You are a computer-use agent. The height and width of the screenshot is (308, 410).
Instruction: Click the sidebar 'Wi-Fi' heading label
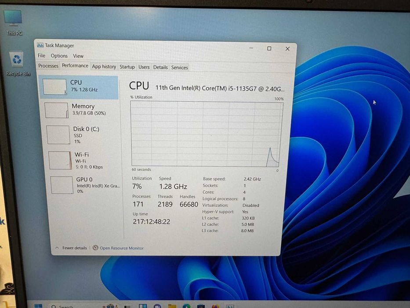click(82, 154)
